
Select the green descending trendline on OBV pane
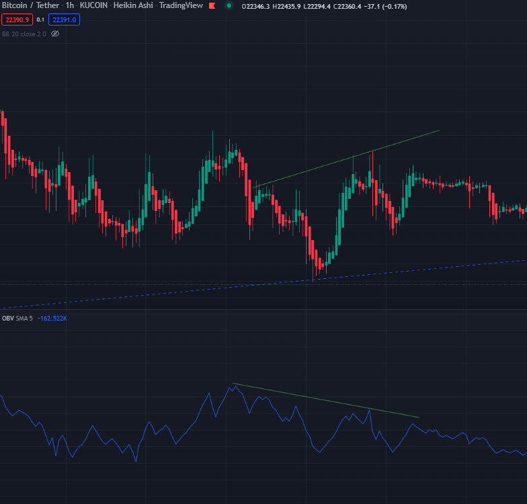point(326,401)
